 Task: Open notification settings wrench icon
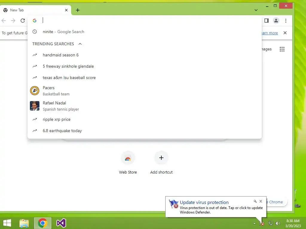point(255,201)
